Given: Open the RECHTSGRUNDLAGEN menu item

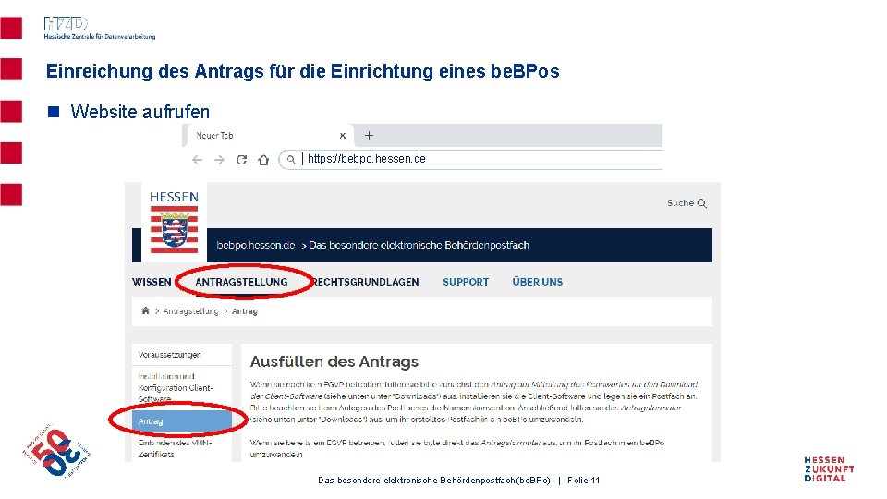Looking at the screenshot, I should pos(366,282).
